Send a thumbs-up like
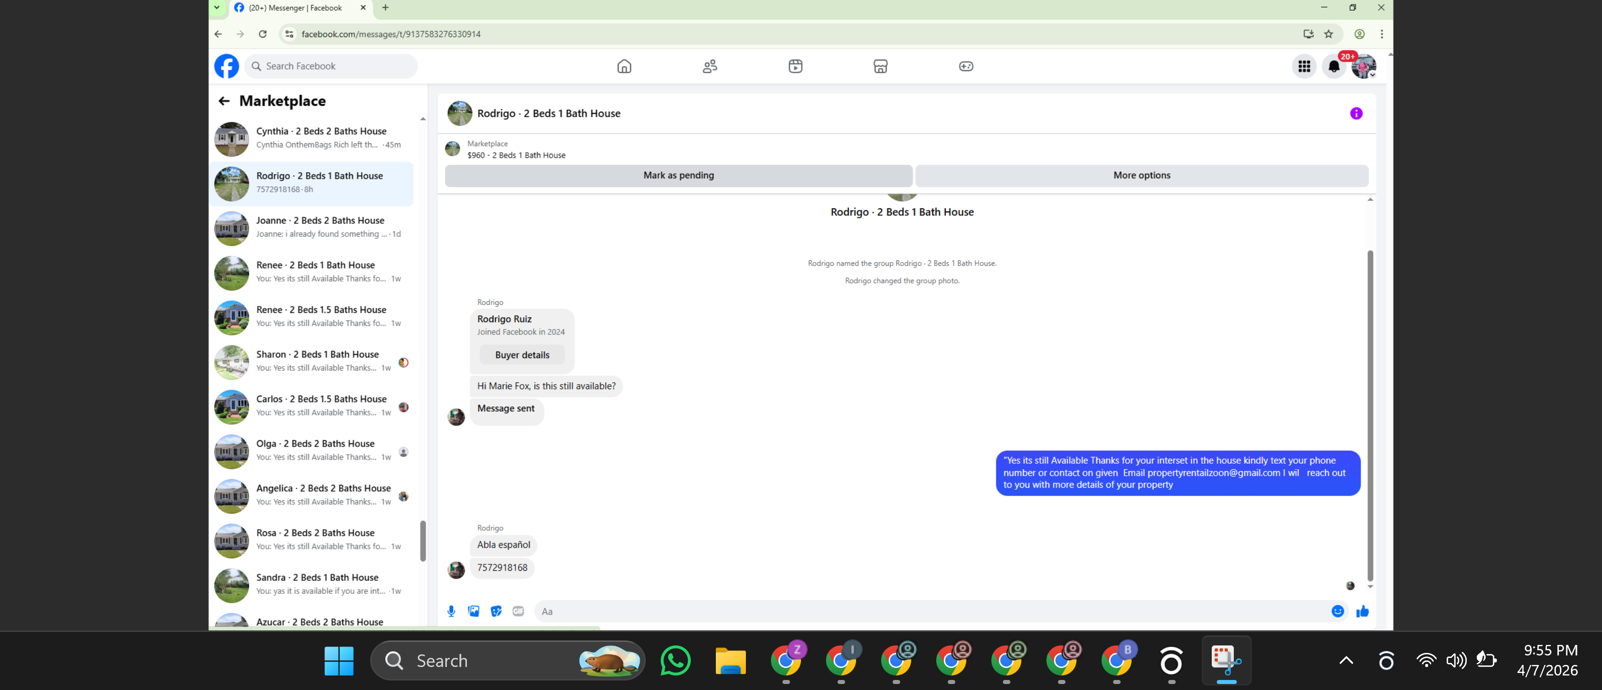Image resolution: width=1602 pixels, height=690 pixels. [1363, 611]
